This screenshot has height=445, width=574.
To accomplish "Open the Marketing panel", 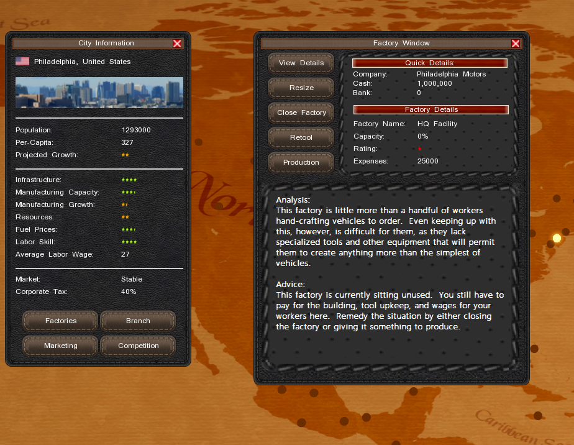I will point(60,346).
